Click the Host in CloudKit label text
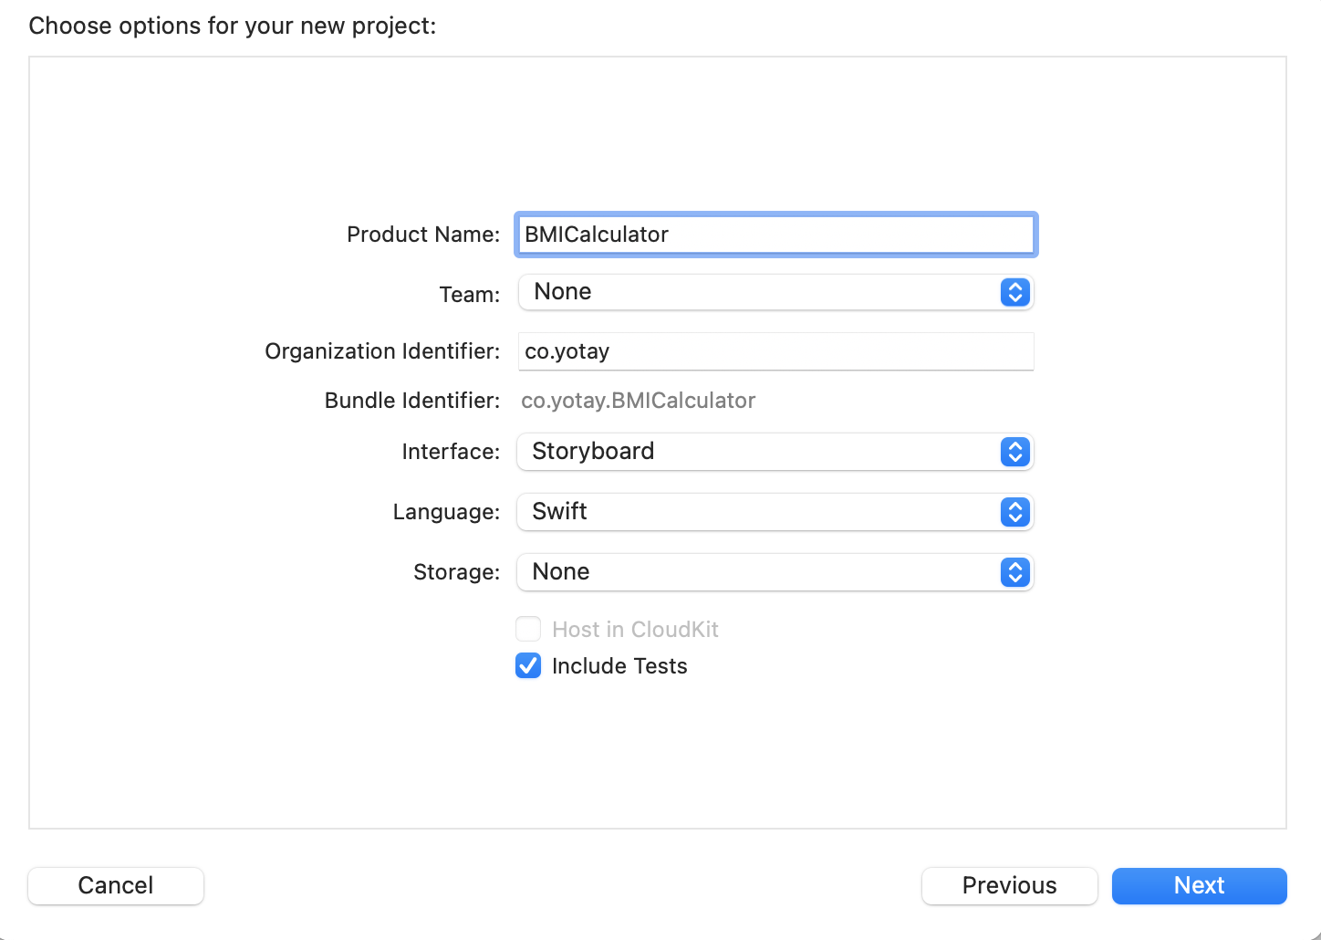 [x=635, y=630]
